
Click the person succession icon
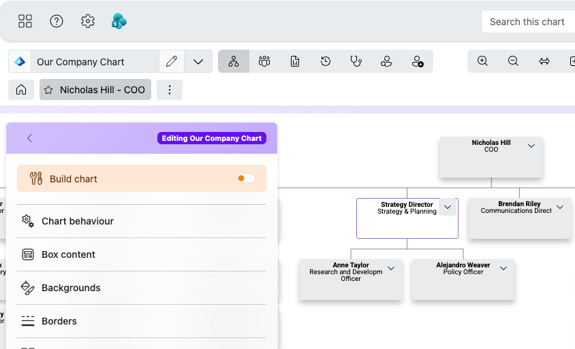click(x=386, y=61)
